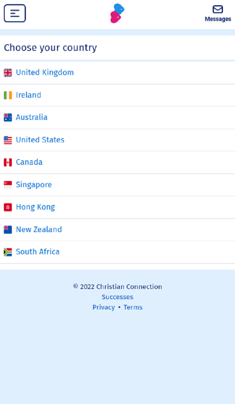Open the Successes footer link
The image size is (235, 404).
click(117, 297)
